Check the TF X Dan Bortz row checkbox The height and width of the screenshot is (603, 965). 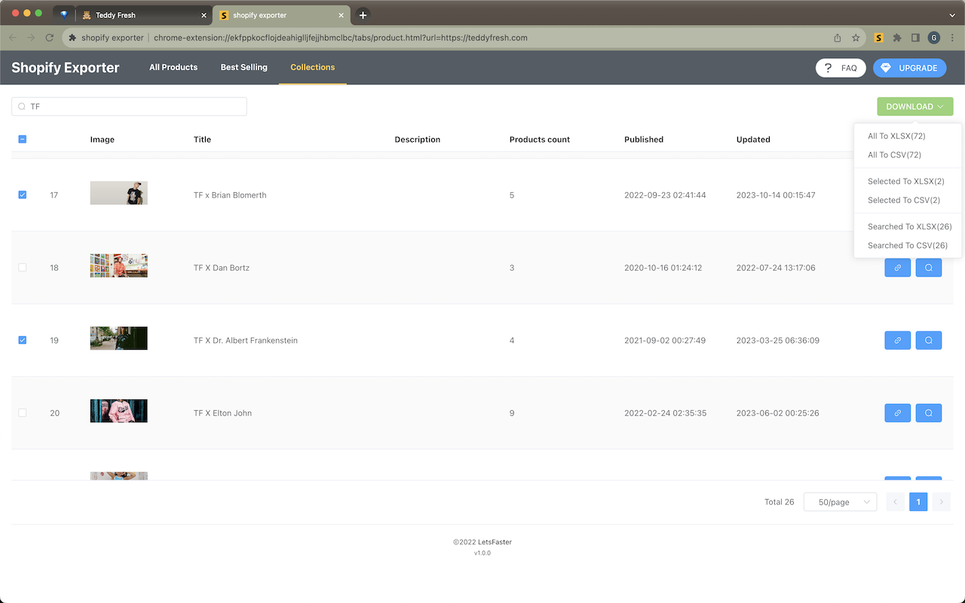pyautogui.click(x=22, y=268)
